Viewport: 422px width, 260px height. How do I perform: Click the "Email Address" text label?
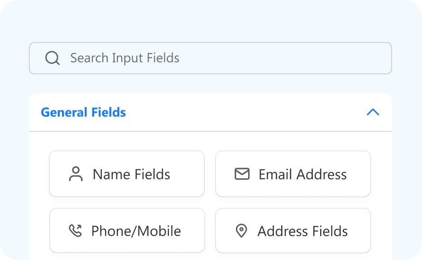[x=302, y=174]
